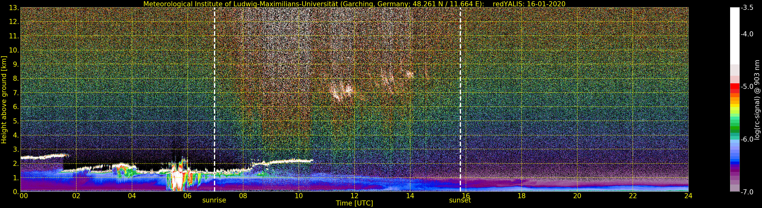Click the '02' time-axis tick label
Screen dimensions: 762x208
76,196
